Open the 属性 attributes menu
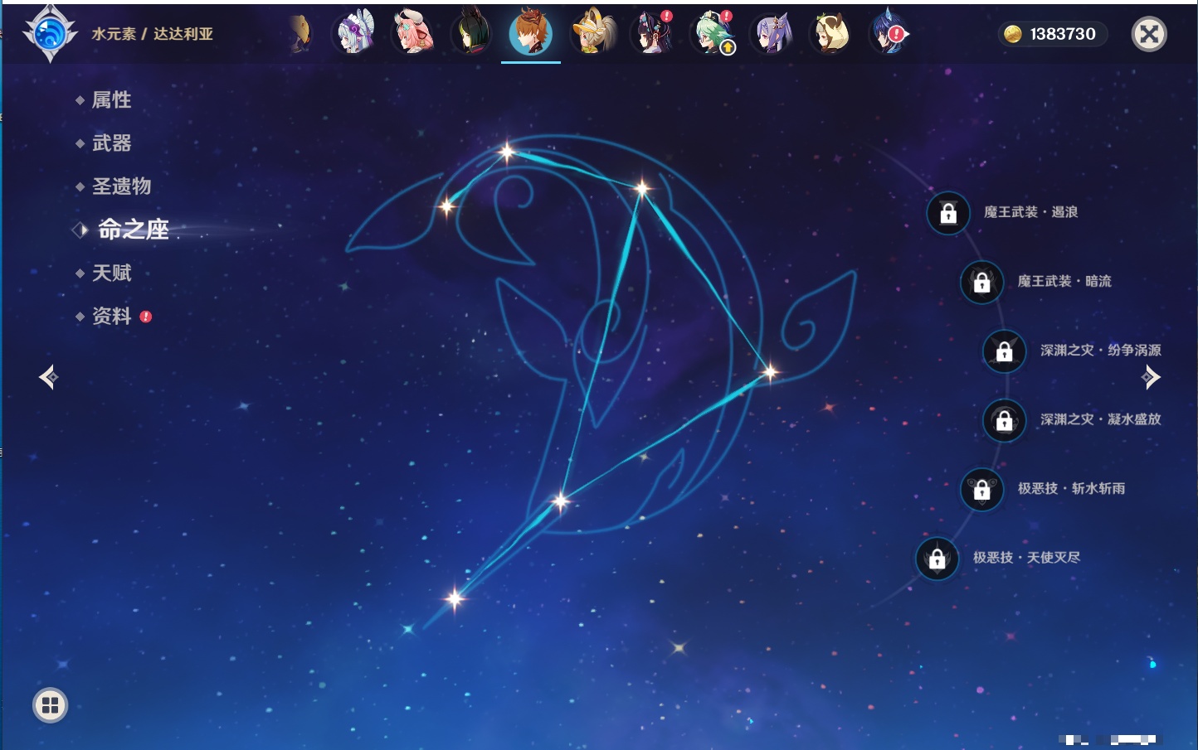Screen dimensions: 1198x750 pyautogui.click(x=112, y=100)
